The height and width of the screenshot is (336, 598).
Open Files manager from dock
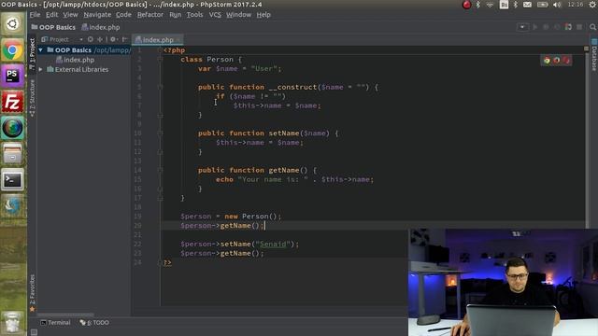tap(12, 153)
